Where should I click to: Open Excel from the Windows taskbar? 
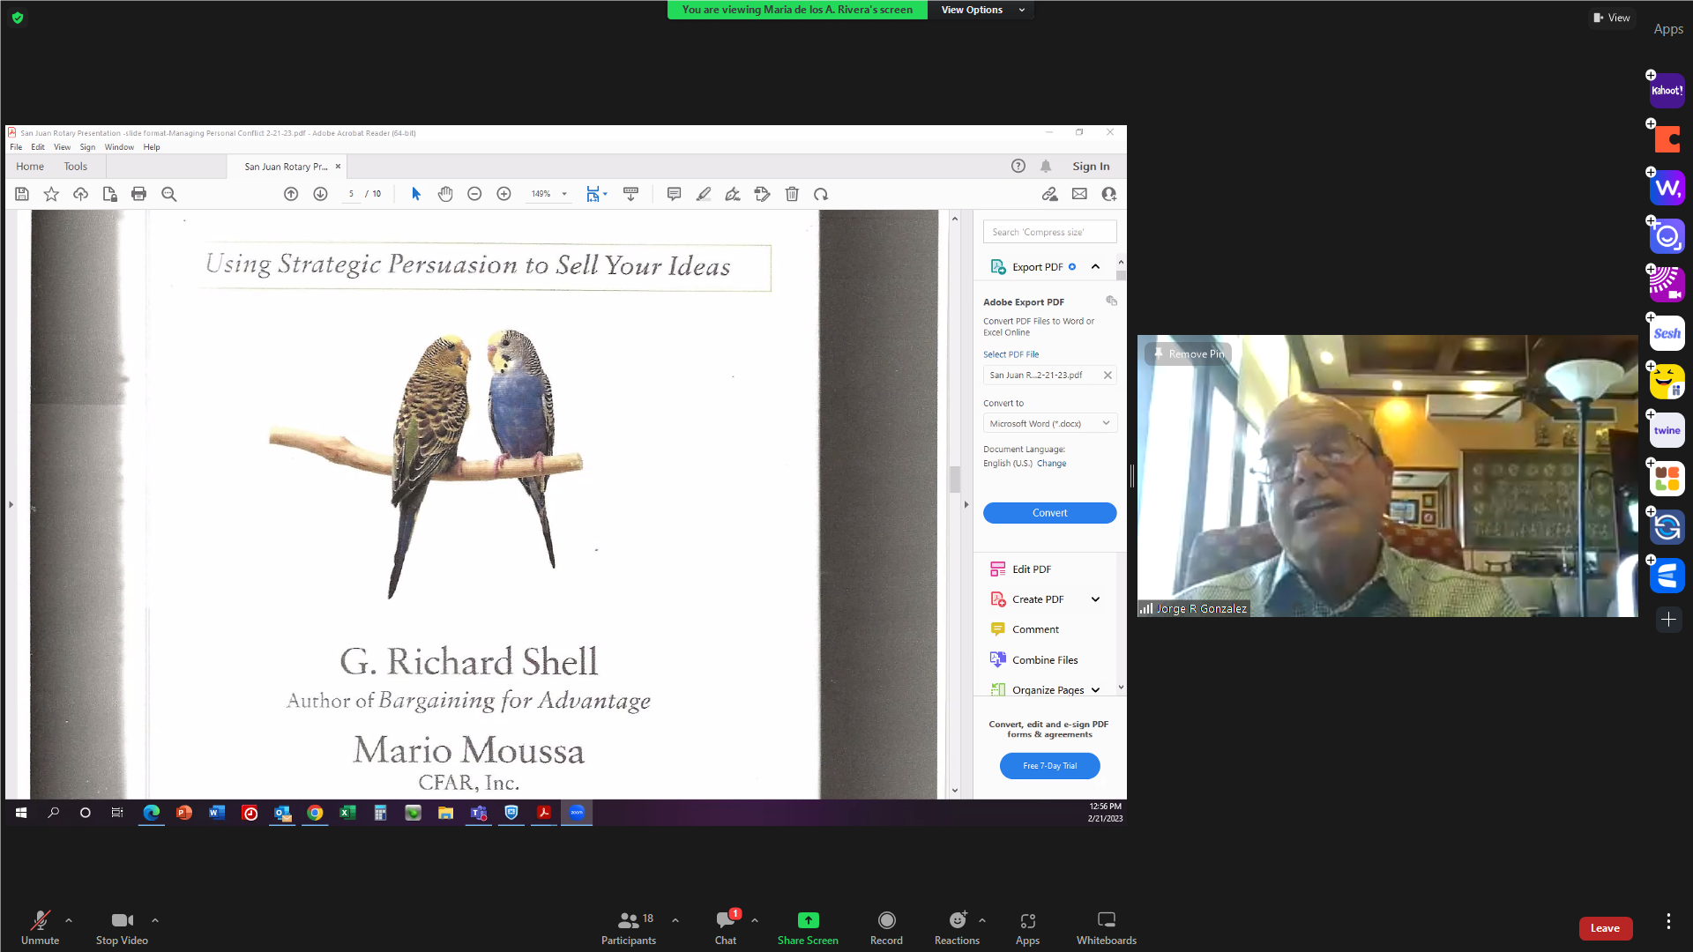(x=347, y=813)
